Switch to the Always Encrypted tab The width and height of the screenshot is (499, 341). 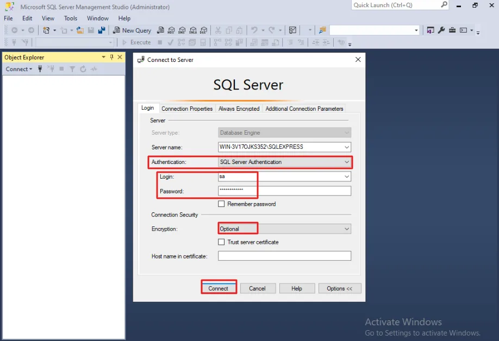(239, 109)
